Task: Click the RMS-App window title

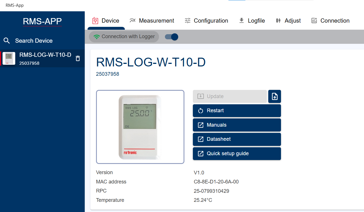Action: pyautogui.click(x=15, y=5)
